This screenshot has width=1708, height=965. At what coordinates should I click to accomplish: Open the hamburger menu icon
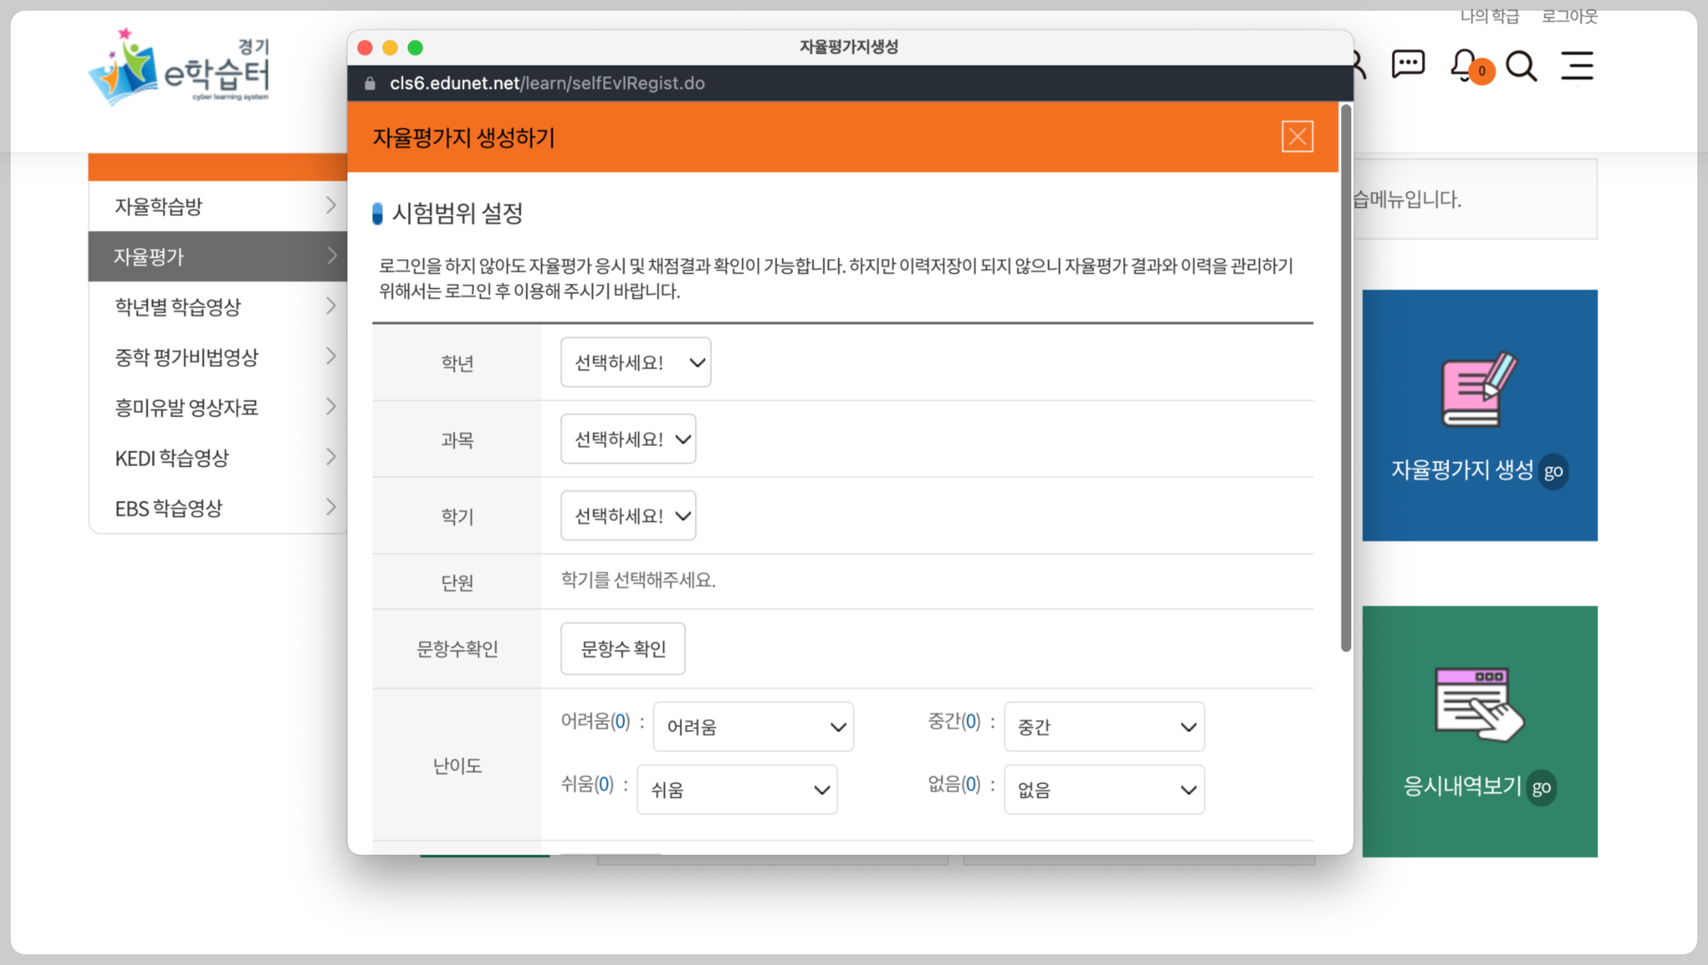(x=1577, y=66)
